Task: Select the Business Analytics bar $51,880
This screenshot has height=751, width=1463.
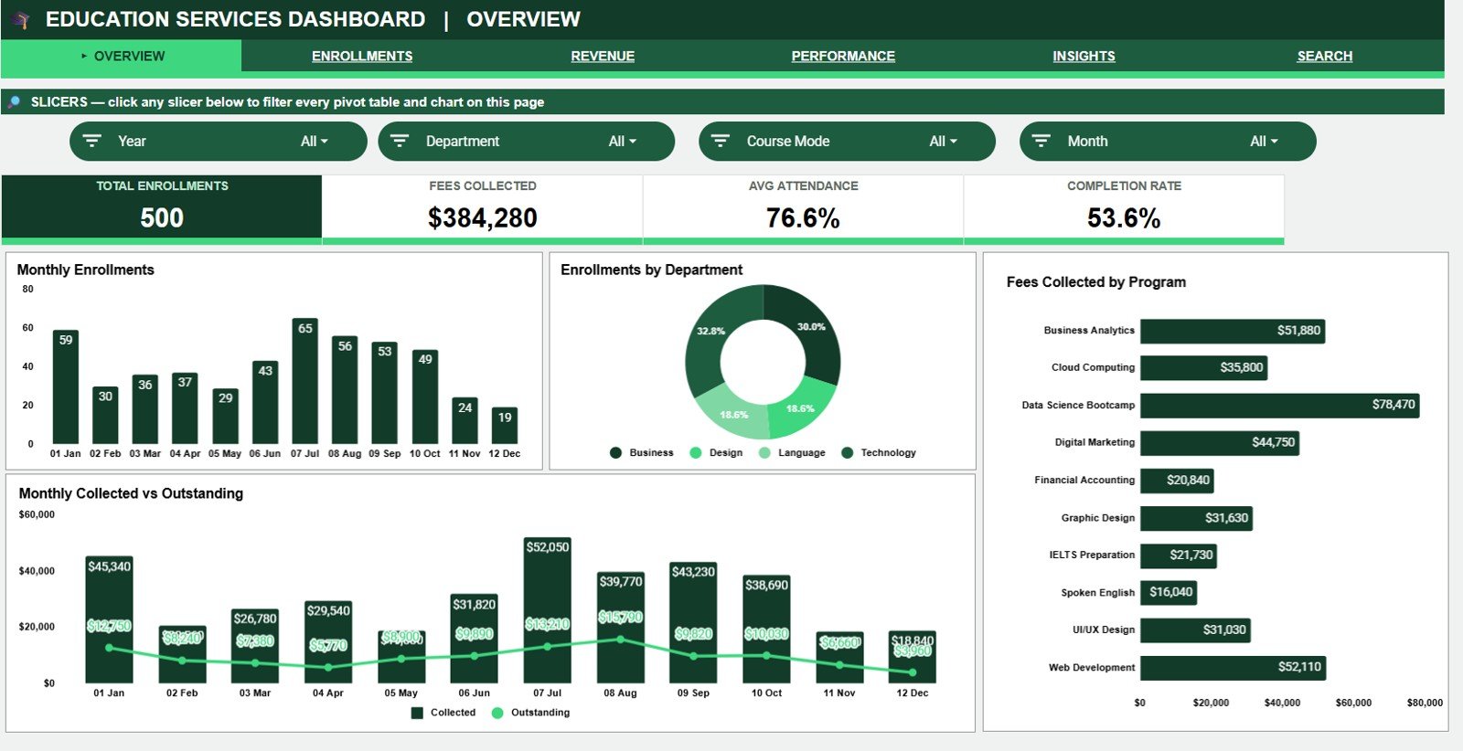Action: 1233,331
